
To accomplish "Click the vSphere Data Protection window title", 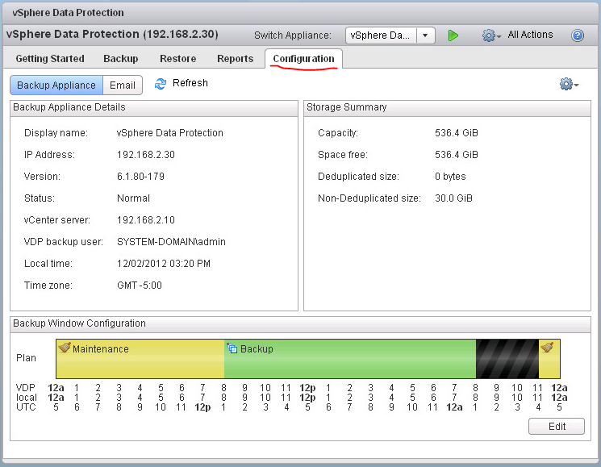I will (68, 13).
